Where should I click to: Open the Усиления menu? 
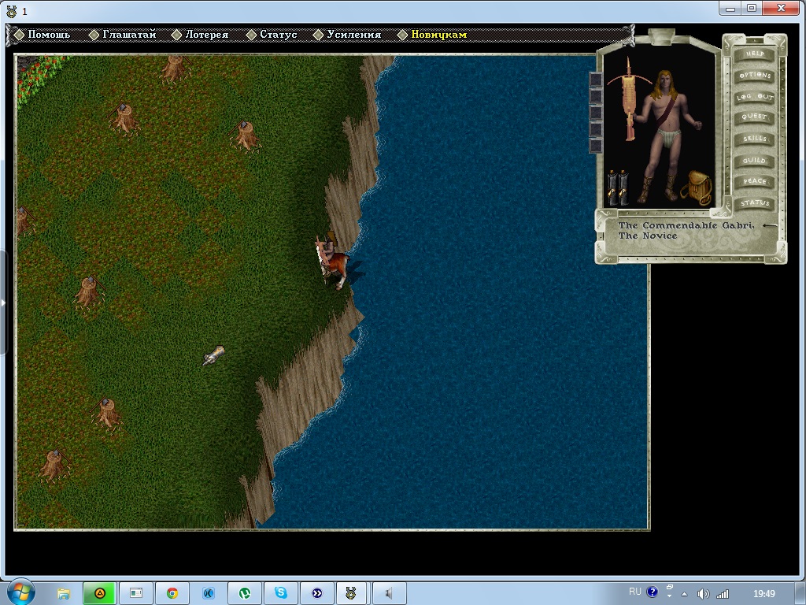353,35
